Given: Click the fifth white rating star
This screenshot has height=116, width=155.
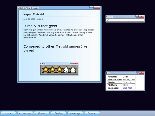Looking at the screenshot, I should 73,70.
